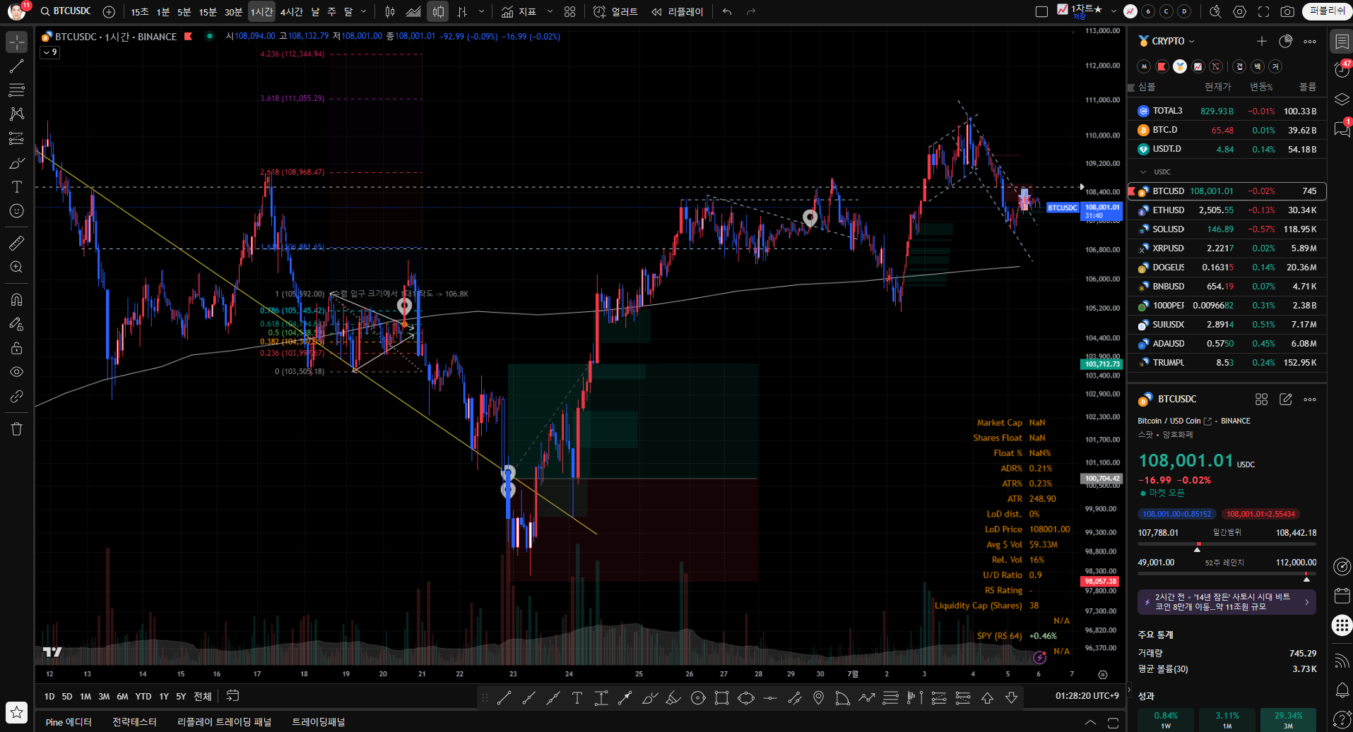This screenshot has height=732, width=1353.
Task: Switch to the 4-hour timeframe
Action: [x=291, y=11]
